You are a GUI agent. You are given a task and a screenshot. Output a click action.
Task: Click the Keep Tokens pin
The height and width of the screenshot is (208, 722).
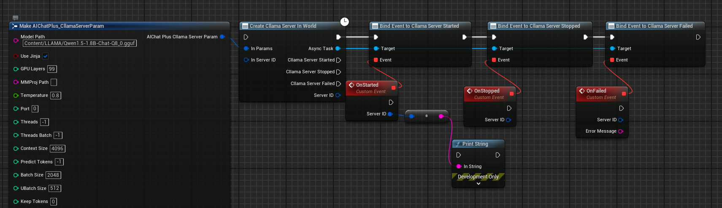pyautogui.click(x=16, y=202)
